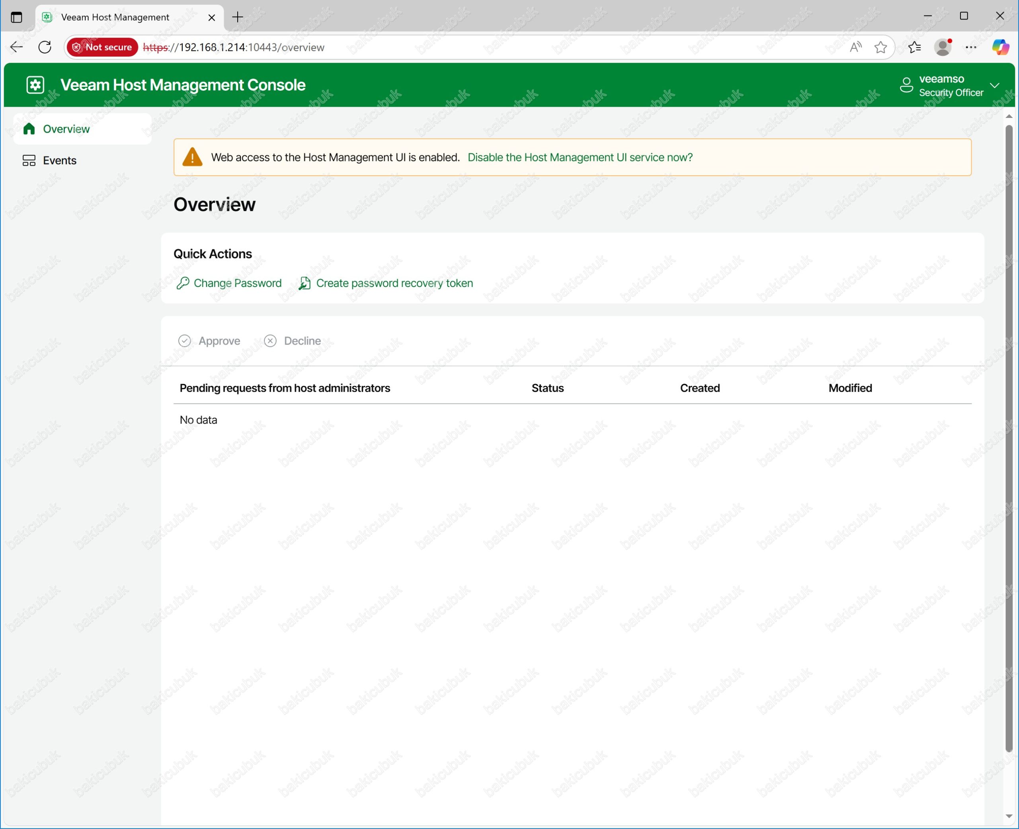Click Change Password quick action
The image size is (1019, 829).
click(x=229, y=283)
